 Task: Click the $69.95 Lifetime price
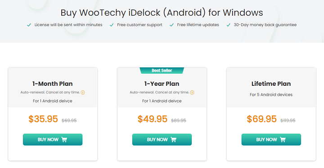262,119
